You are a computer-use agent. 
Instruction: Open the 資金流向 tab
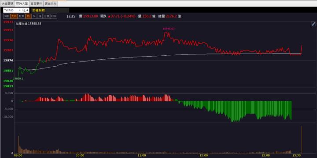tap(51, 4)
